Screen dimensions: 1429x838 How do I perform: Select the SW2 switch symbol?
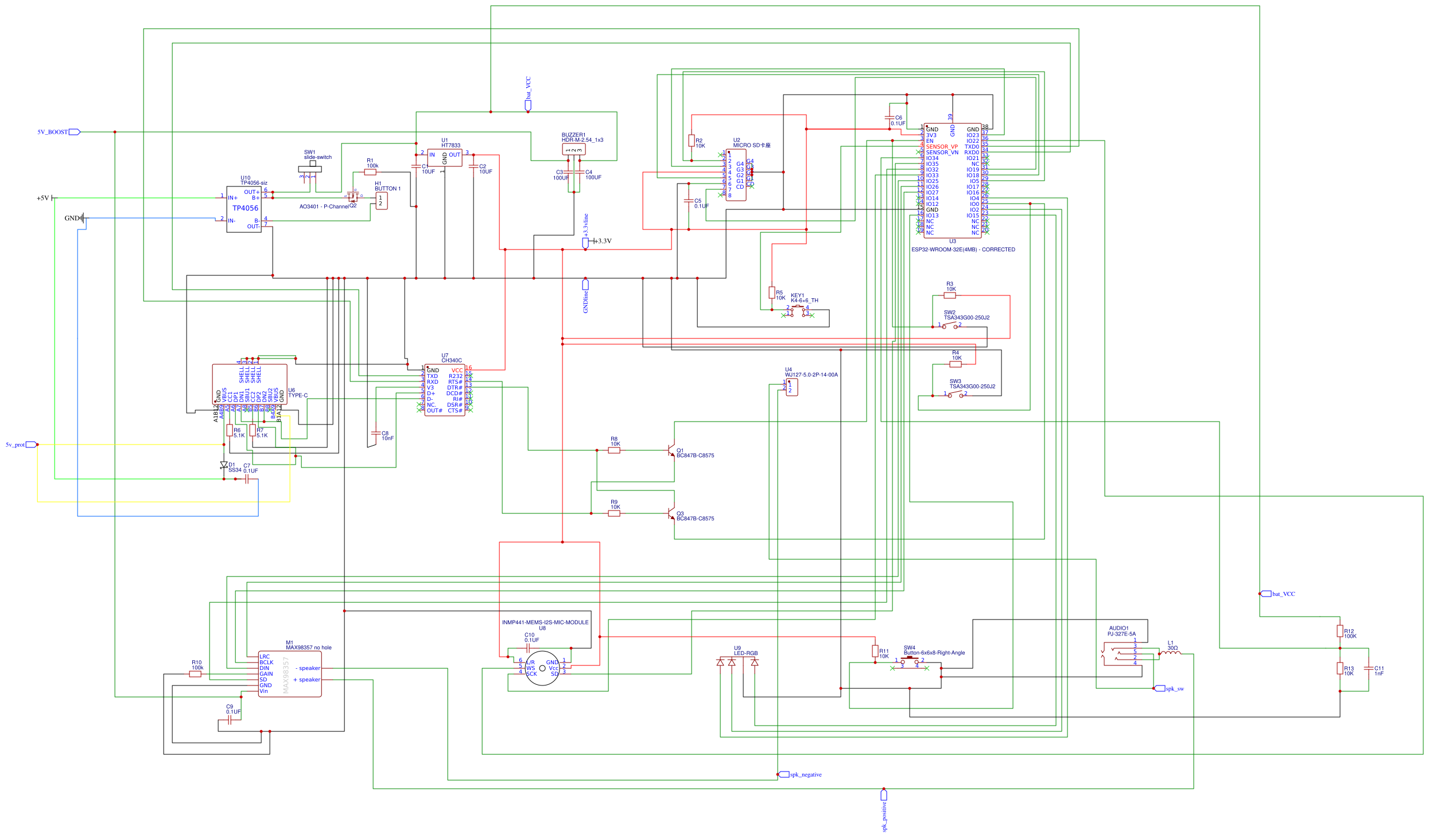(950, 325)
